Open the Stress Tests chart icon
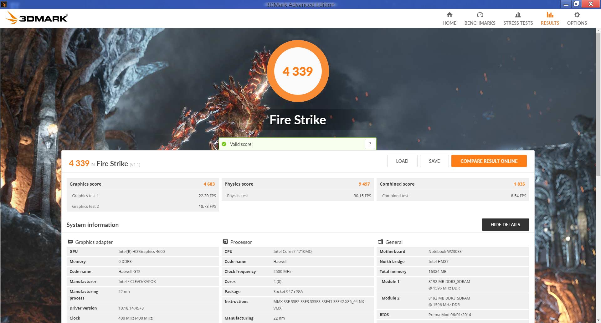Viewport: 601px width, 323px height. (x=518, y=15)
